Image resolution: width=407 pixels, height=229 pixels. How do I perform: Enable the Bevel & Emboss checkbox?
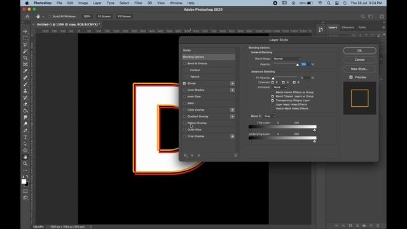point(184,64)
